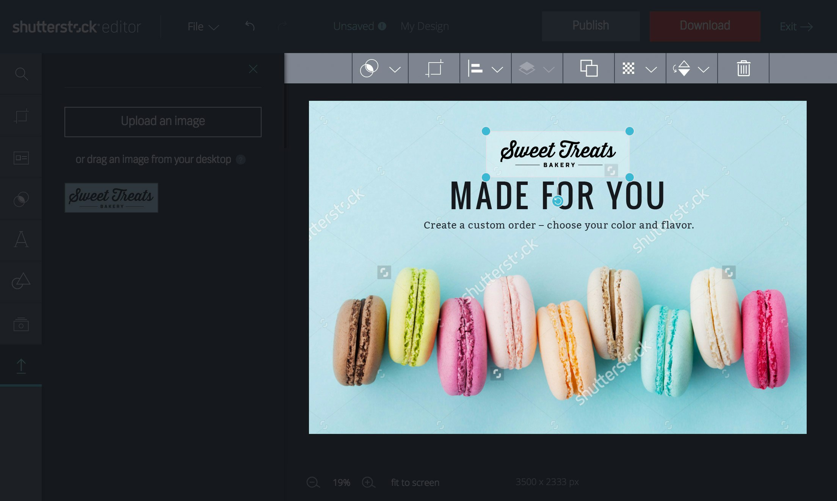Screen dimensions: 837x501
Task: Open the Text tool in the sidebar
Action: click(21, 240)
